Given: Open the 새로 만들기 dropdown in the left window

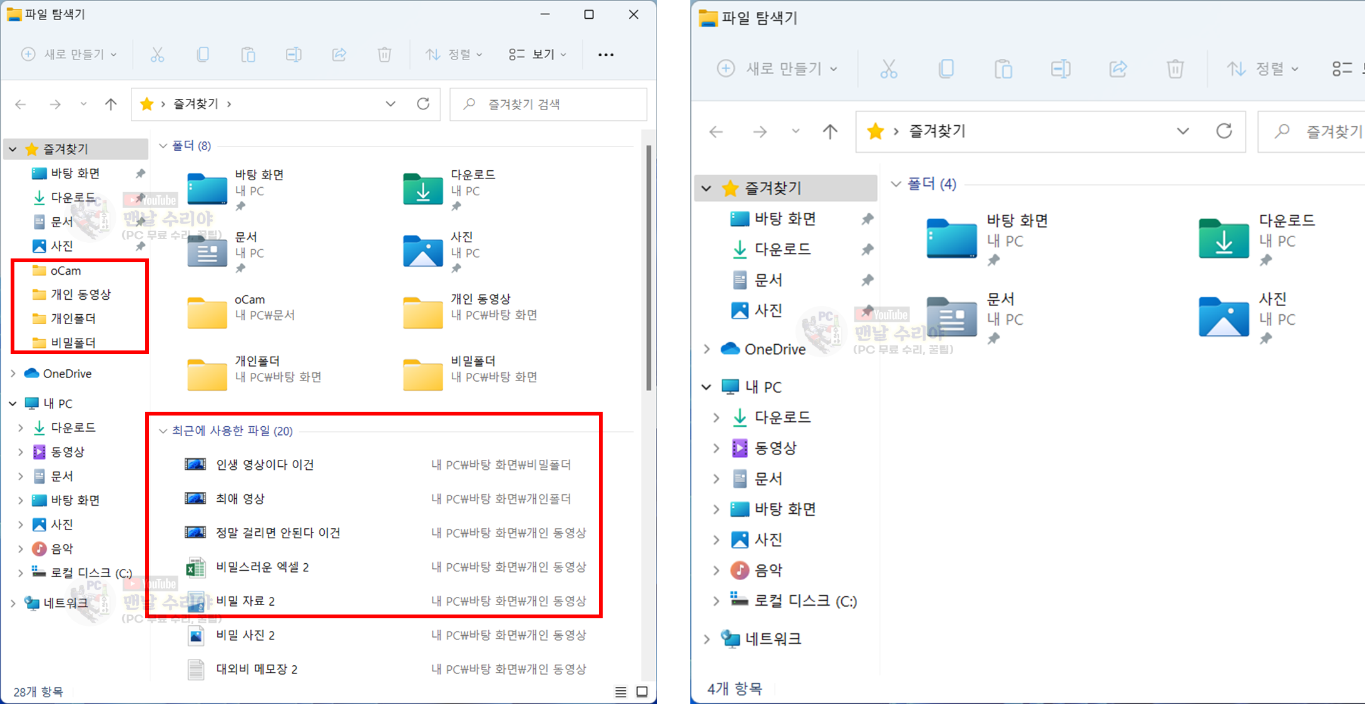Looking at the screenshot, I should (x=69, y=54).
